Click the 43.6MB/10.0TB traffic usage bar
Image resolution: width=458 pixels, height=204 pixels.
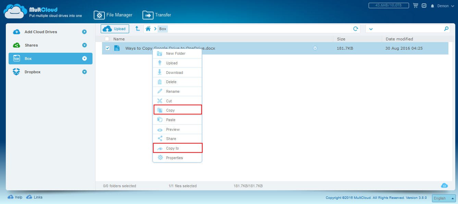[388, 5]
